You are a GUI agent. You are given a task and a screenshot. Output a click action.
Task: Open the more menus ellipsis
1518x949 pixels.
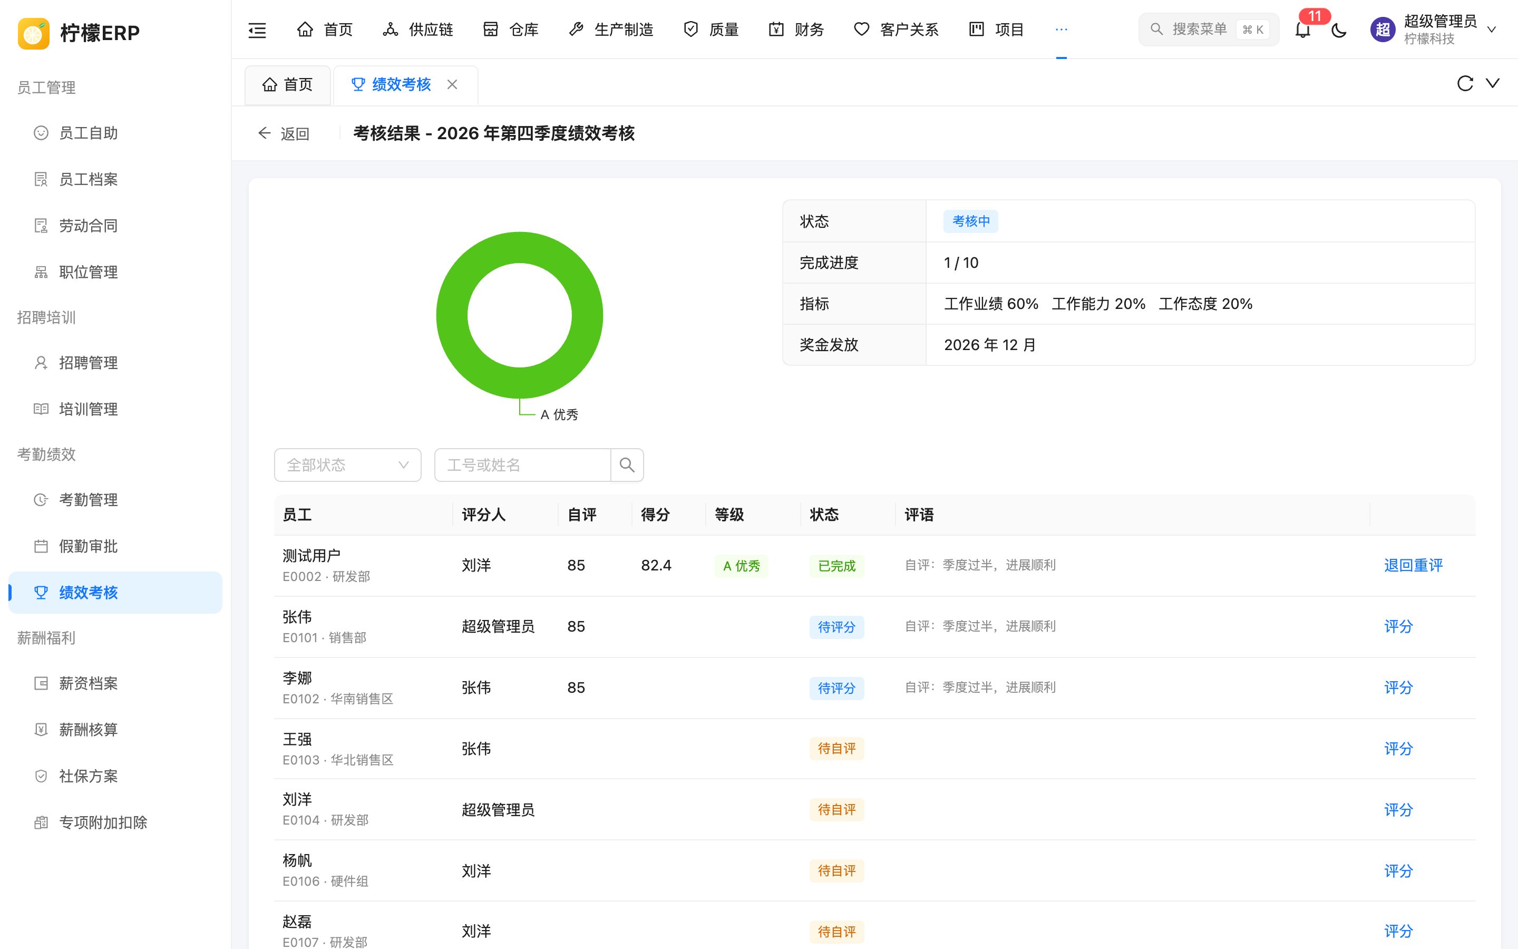(x=1062, y=30)
